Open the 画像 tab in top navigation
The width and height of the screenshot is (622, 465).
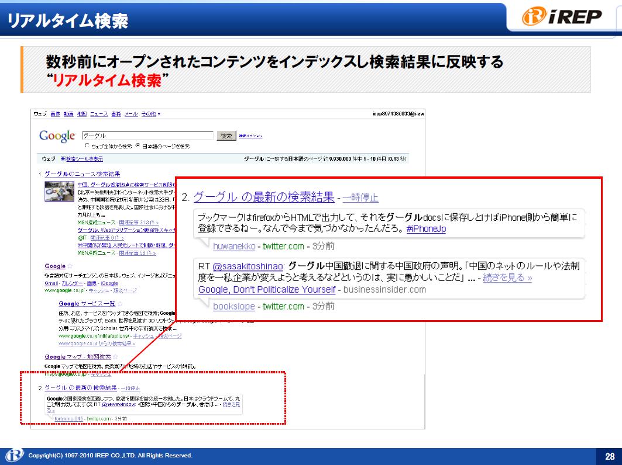(55, 114)
